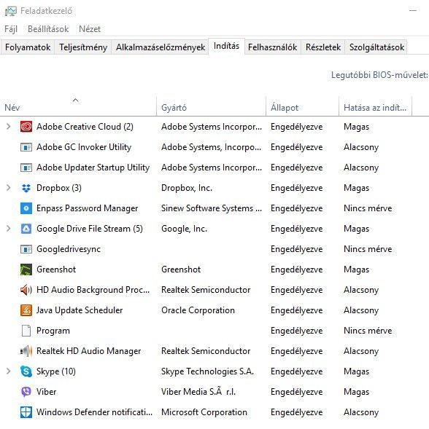
Task: Click the Google Drive File Stream icon
Action: pos(26,229)
